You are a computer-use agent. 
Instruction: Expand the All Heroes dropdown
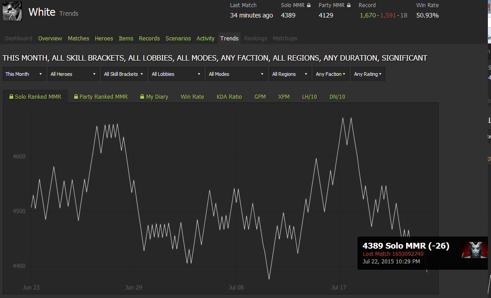point(73,74)
